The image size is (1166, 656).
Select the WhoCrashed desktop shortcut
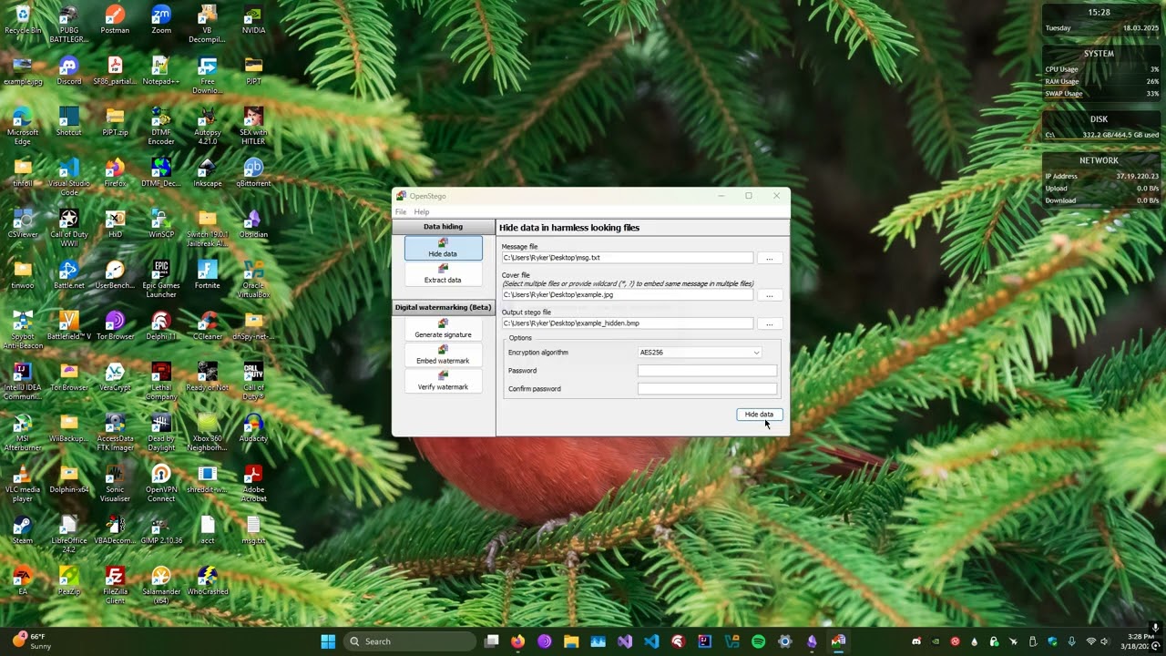tap(208, 581)
